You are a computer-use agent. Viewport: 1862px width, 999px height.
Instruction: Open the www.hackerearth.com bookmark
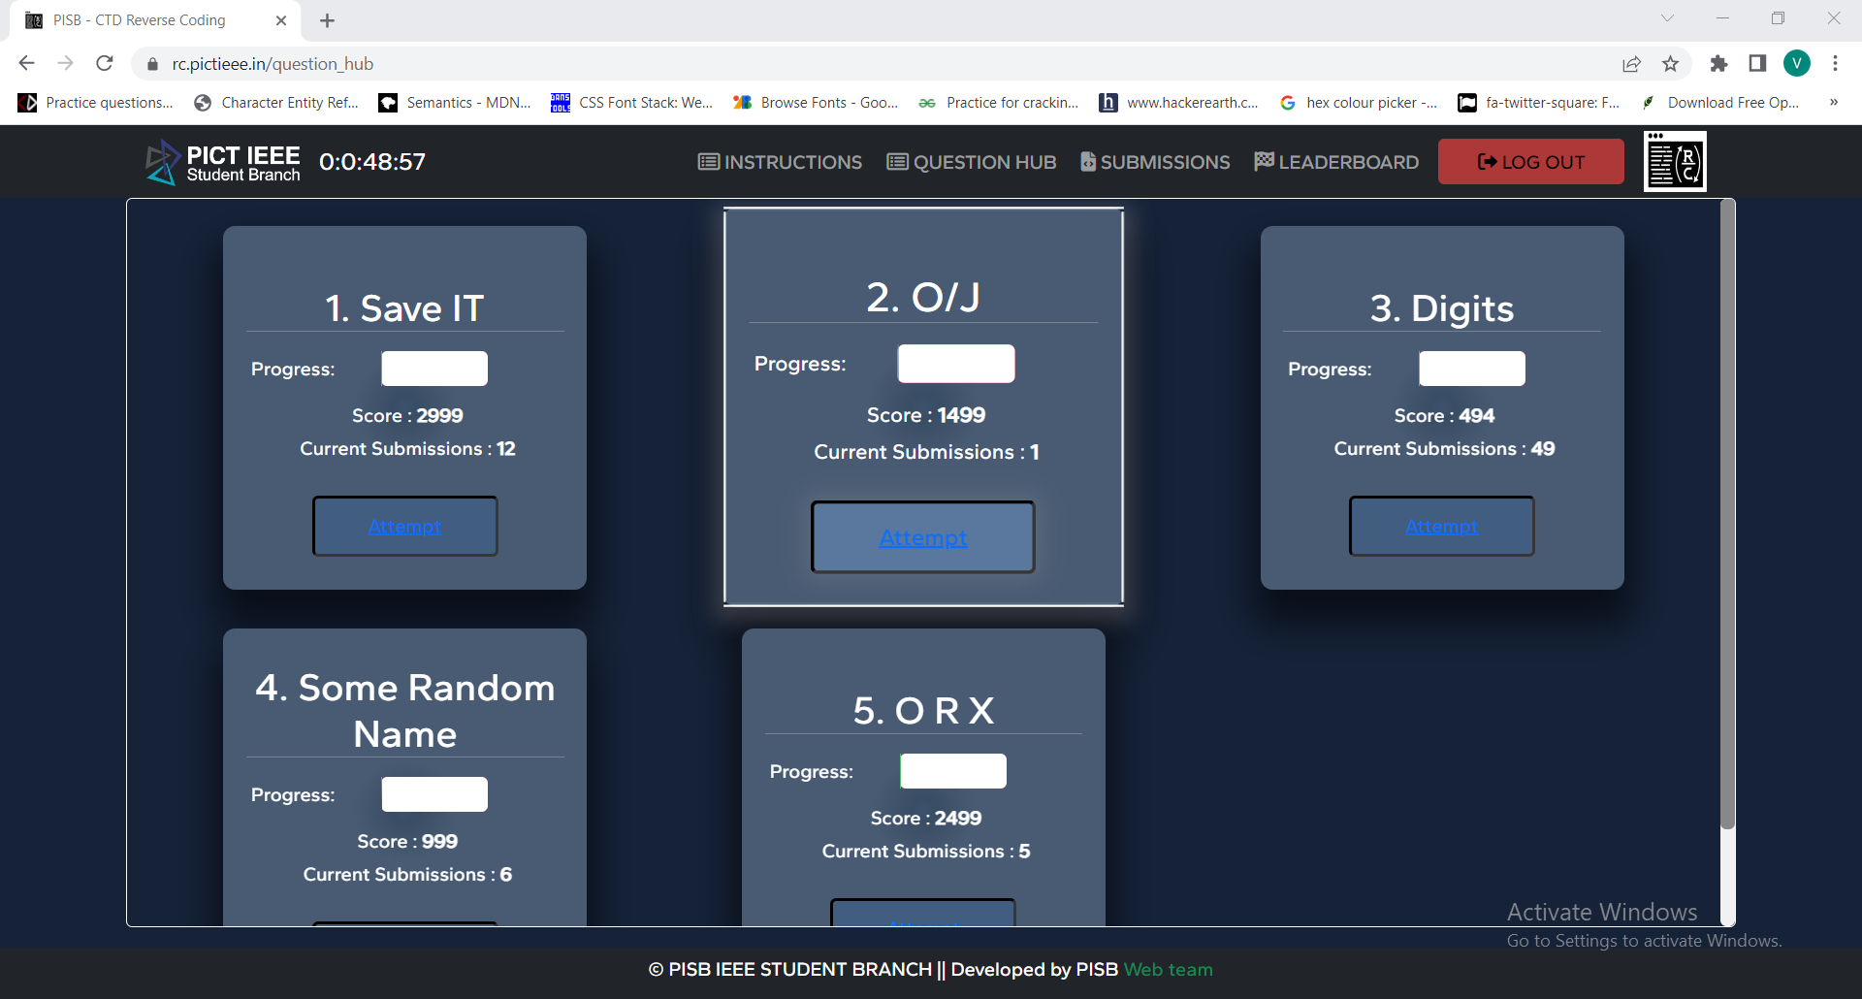pos(1178,103)
